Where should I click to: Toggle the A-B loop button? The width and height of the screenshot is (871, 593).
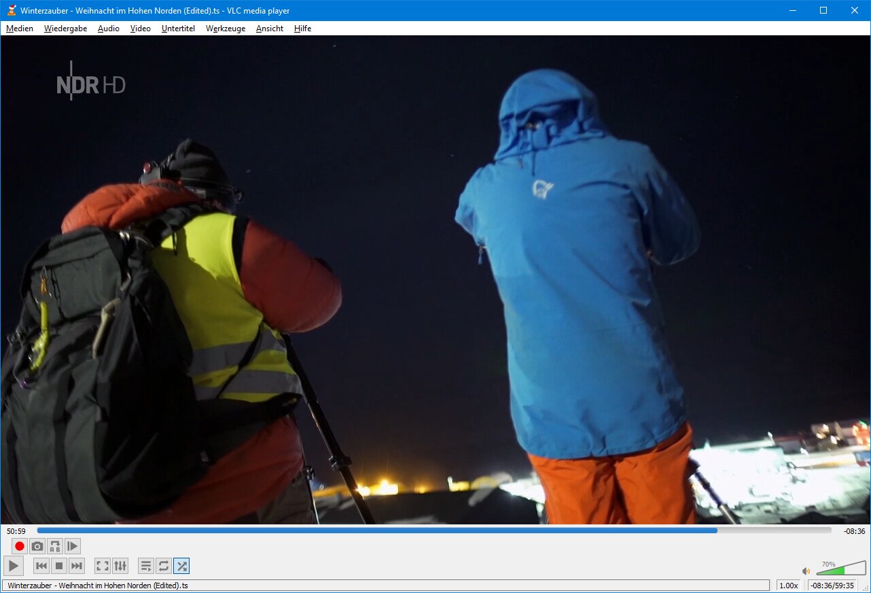55,546
